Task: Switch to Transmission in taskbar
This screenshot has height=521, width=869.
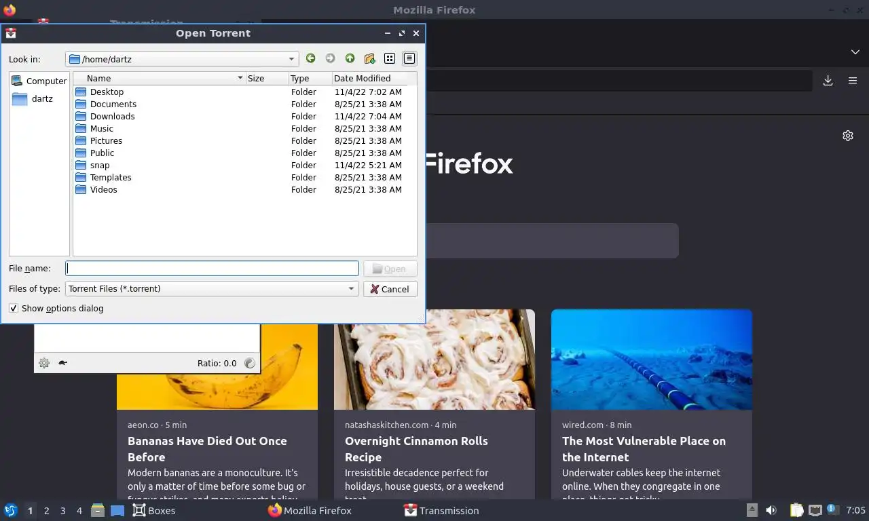Action: [441, 510]
